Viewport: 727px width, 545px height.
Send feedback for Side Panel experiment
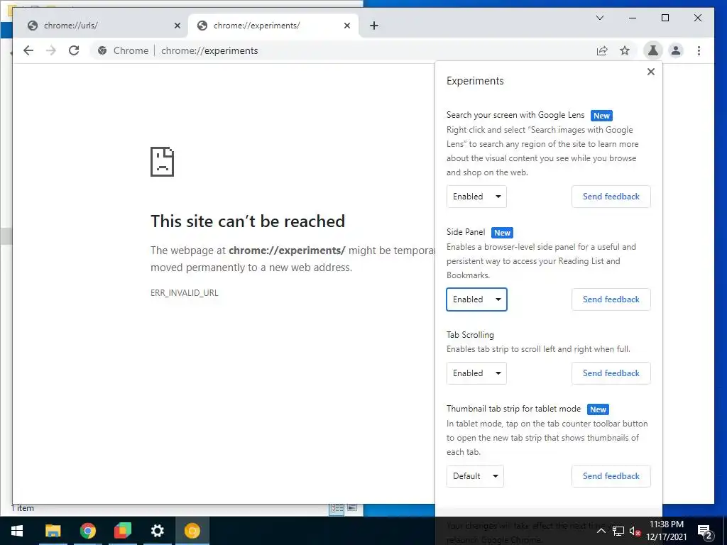click(x=611, y=299)
